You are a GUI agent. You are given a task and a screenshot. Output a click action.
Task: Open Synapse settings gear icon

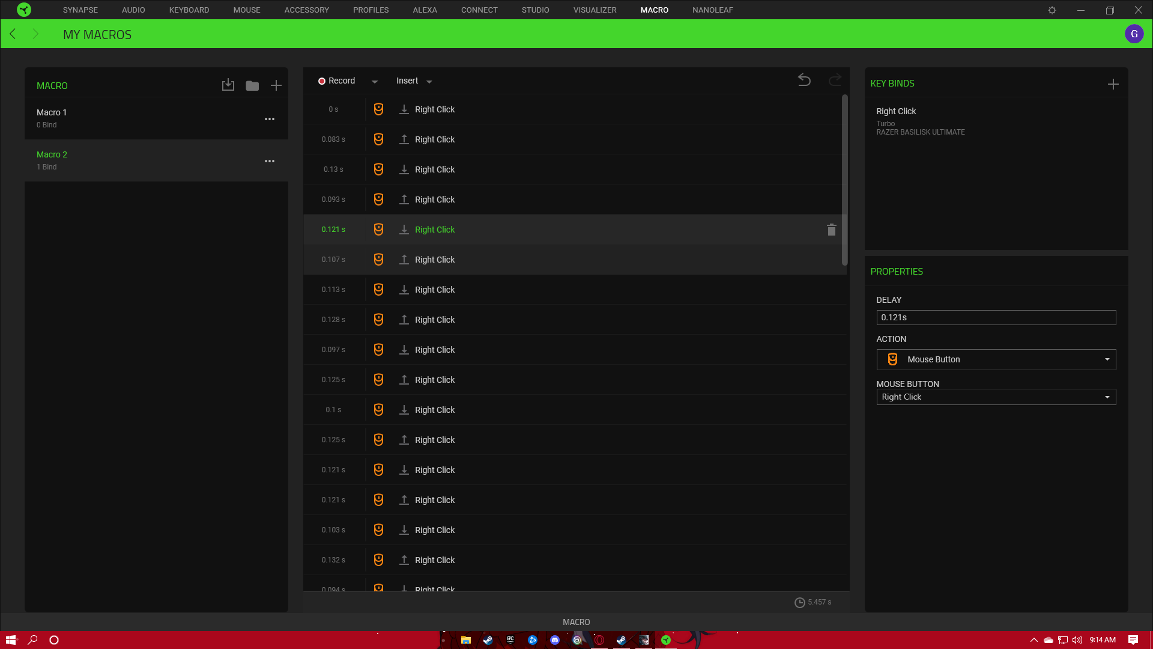[x=1052, y=10]
